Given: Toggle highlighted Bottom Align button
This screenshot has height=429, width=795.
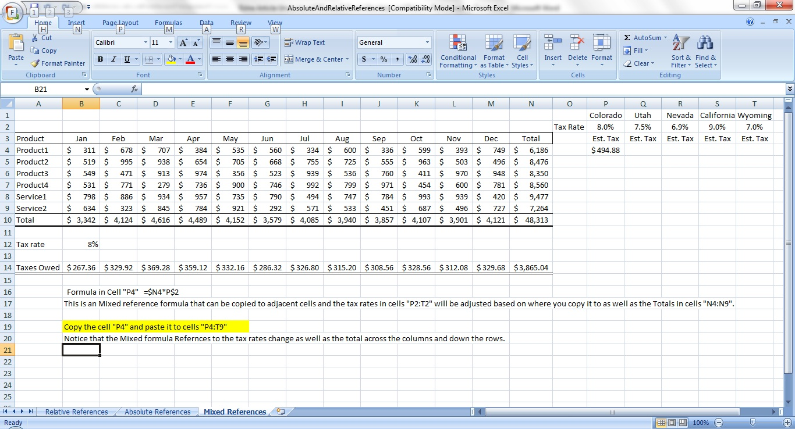Looking at the screenshot, I should [x=243, y=42].
